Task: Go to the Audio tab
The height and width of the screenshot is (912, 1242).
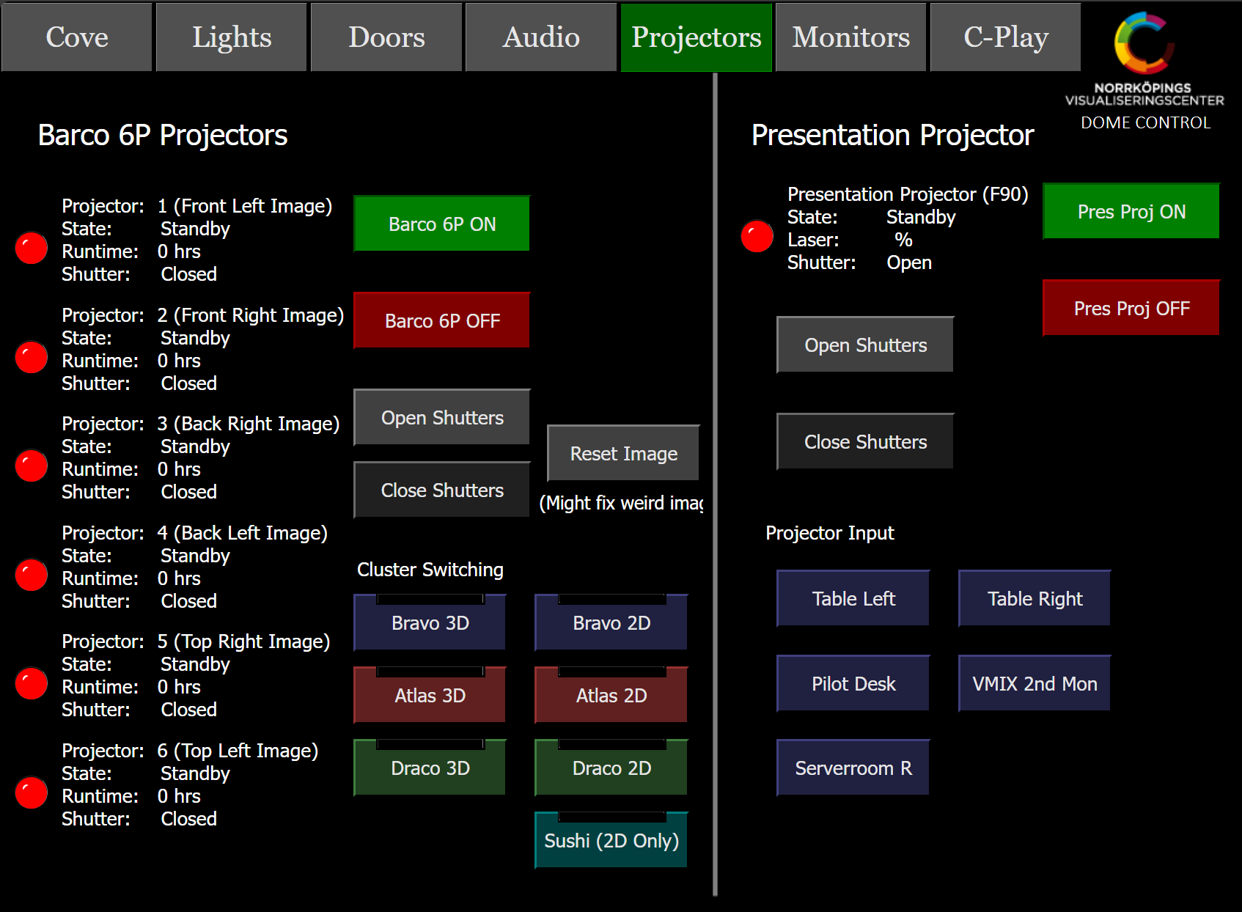Action: tap(541, 37)
